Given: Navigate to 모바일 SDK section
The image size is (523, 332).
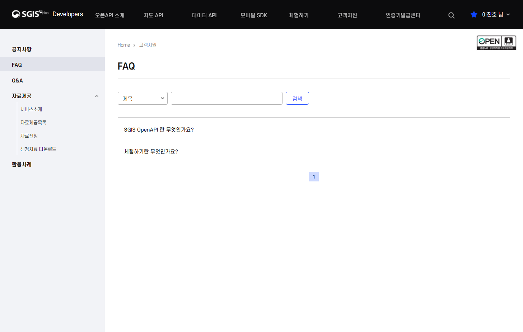Looking at the screenshot, I should click(253, 15).
